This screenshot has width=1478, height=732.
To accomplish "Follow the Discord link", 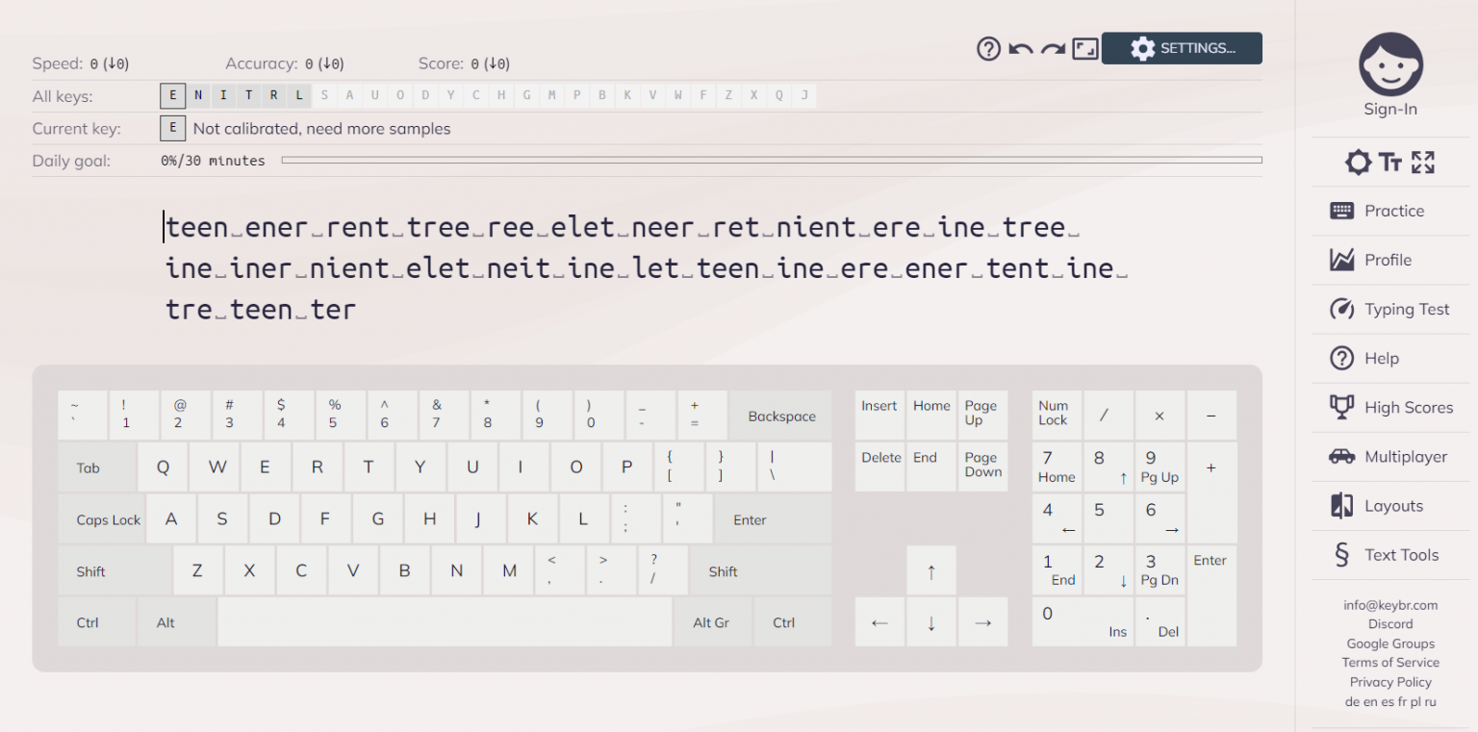I will click(x=1389, y=623).
